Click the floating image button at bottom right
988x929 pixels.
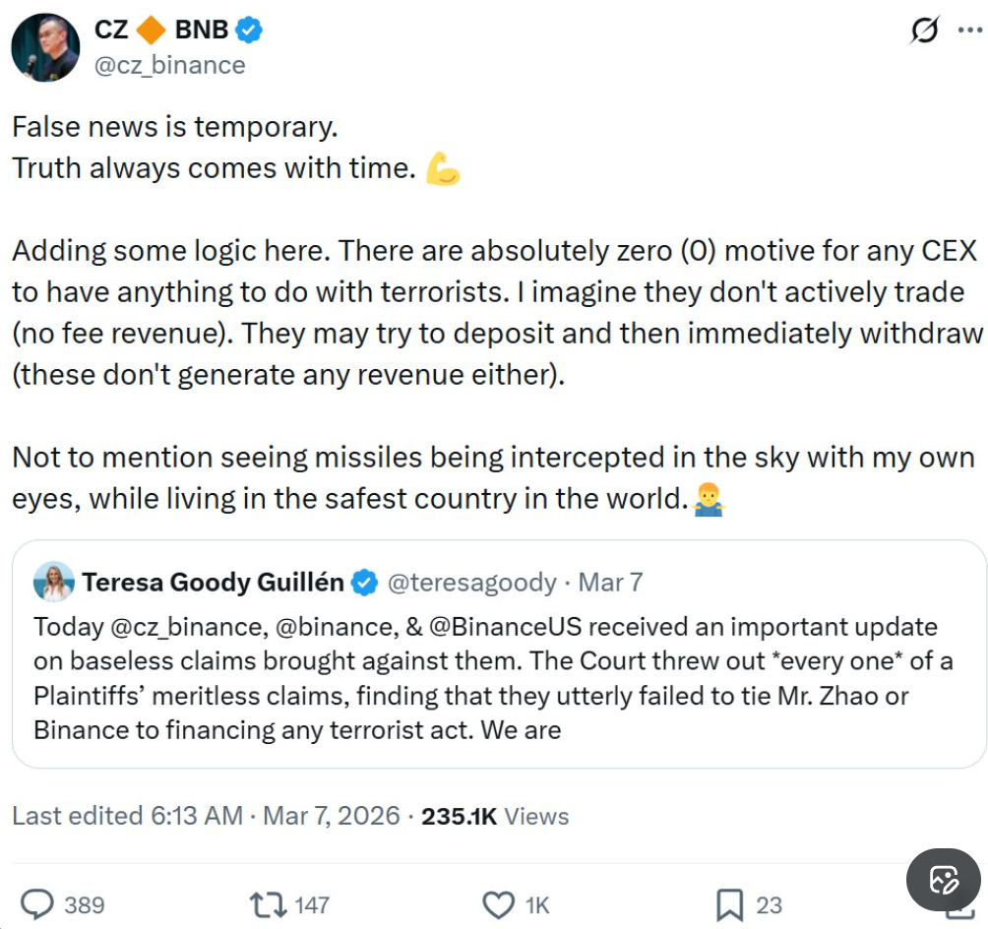click(x=943, y=879)
